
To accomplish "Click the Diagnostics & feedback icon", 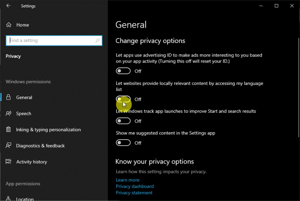I will (9, 146).
